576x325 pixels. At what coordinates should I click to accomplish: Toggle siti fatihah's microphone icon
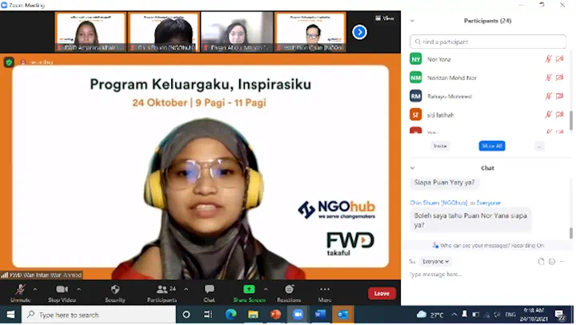pos(548,114)
